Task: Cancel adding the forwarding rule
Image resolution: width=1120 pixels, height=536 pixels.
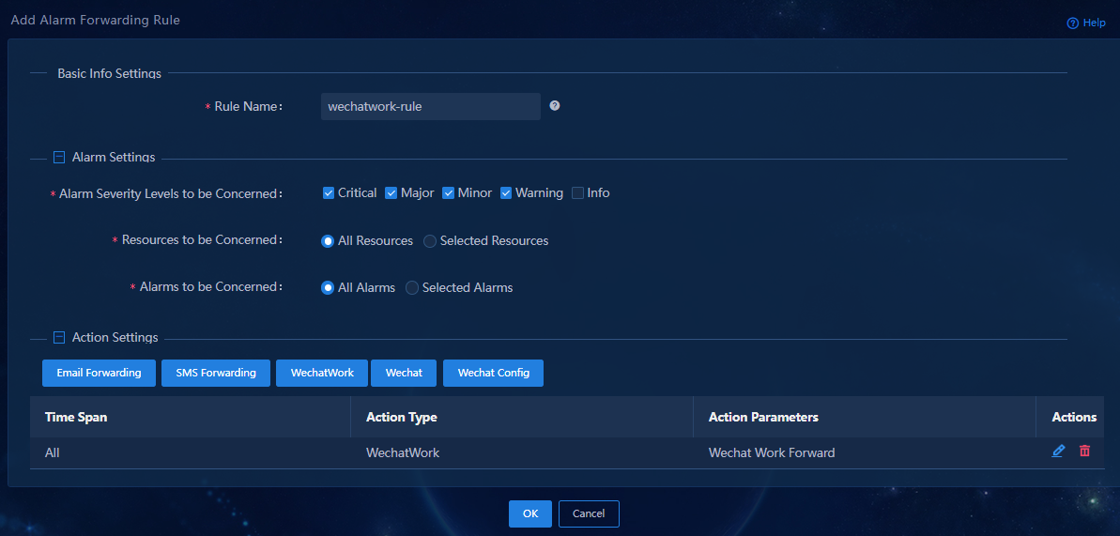Action: (589, 513)
